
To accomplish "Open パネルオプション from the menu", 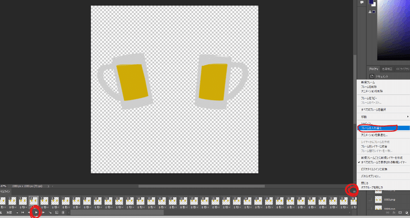I will (371, 176).
